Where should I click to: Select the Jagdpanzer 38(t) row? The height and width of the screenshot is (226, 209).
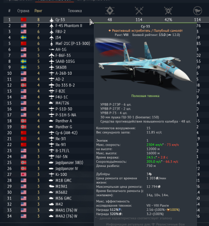tap(49, 163)
